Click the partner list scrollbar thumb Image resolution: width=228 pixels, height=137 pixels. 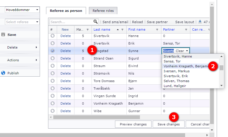tap(221, 68)
